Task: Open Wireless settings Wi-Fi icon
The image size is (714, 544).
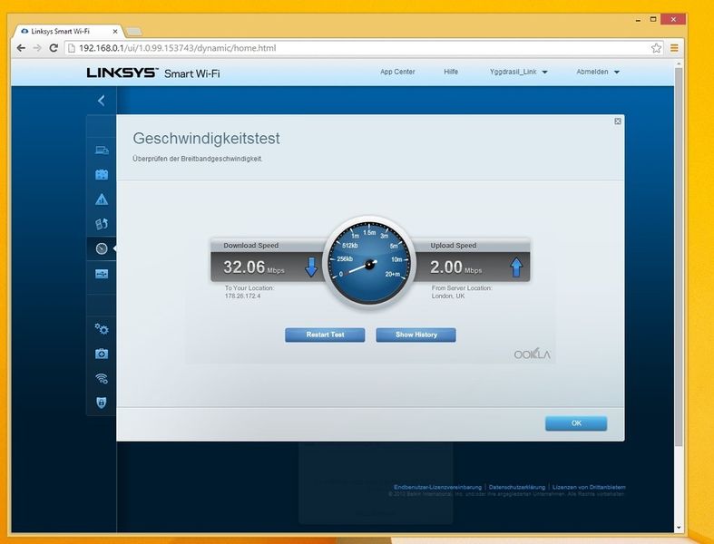Action: tap(102, 378)
